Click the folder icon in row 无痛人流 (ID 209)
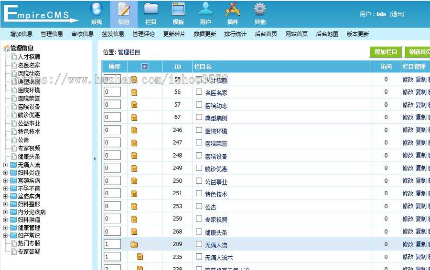 point(134,244)
